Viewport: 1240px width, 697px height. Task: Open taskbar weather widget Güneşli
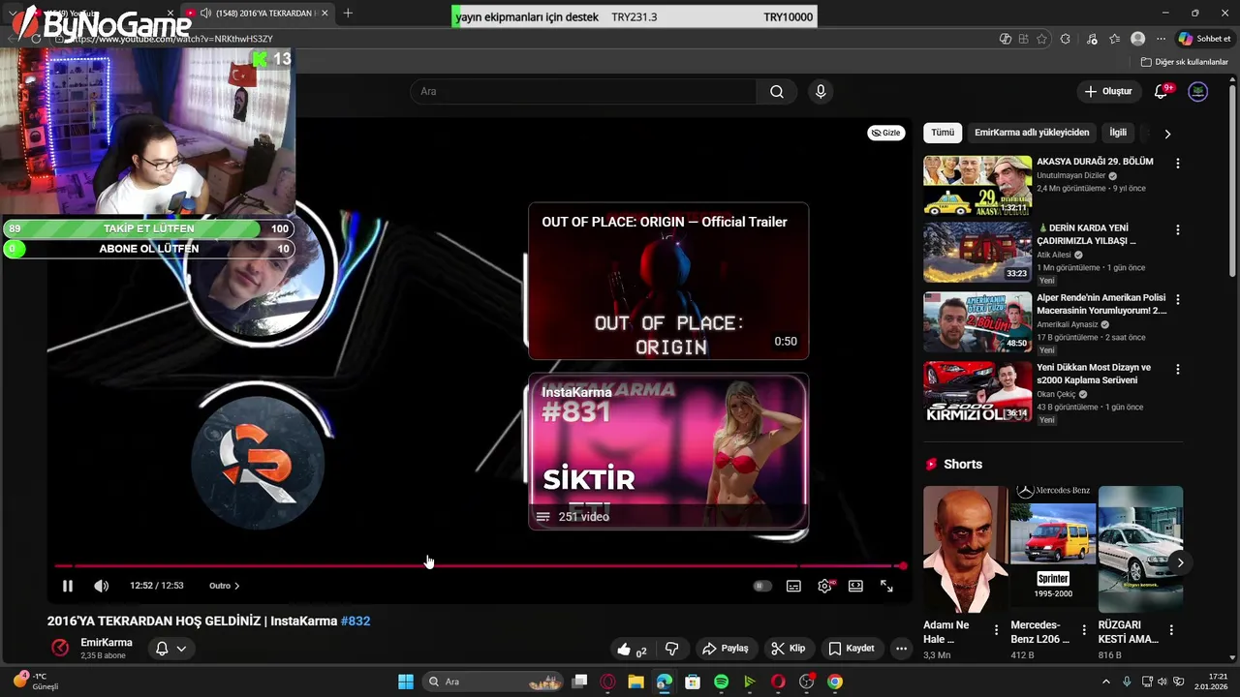pyautogui.click(x=35, y=682)
